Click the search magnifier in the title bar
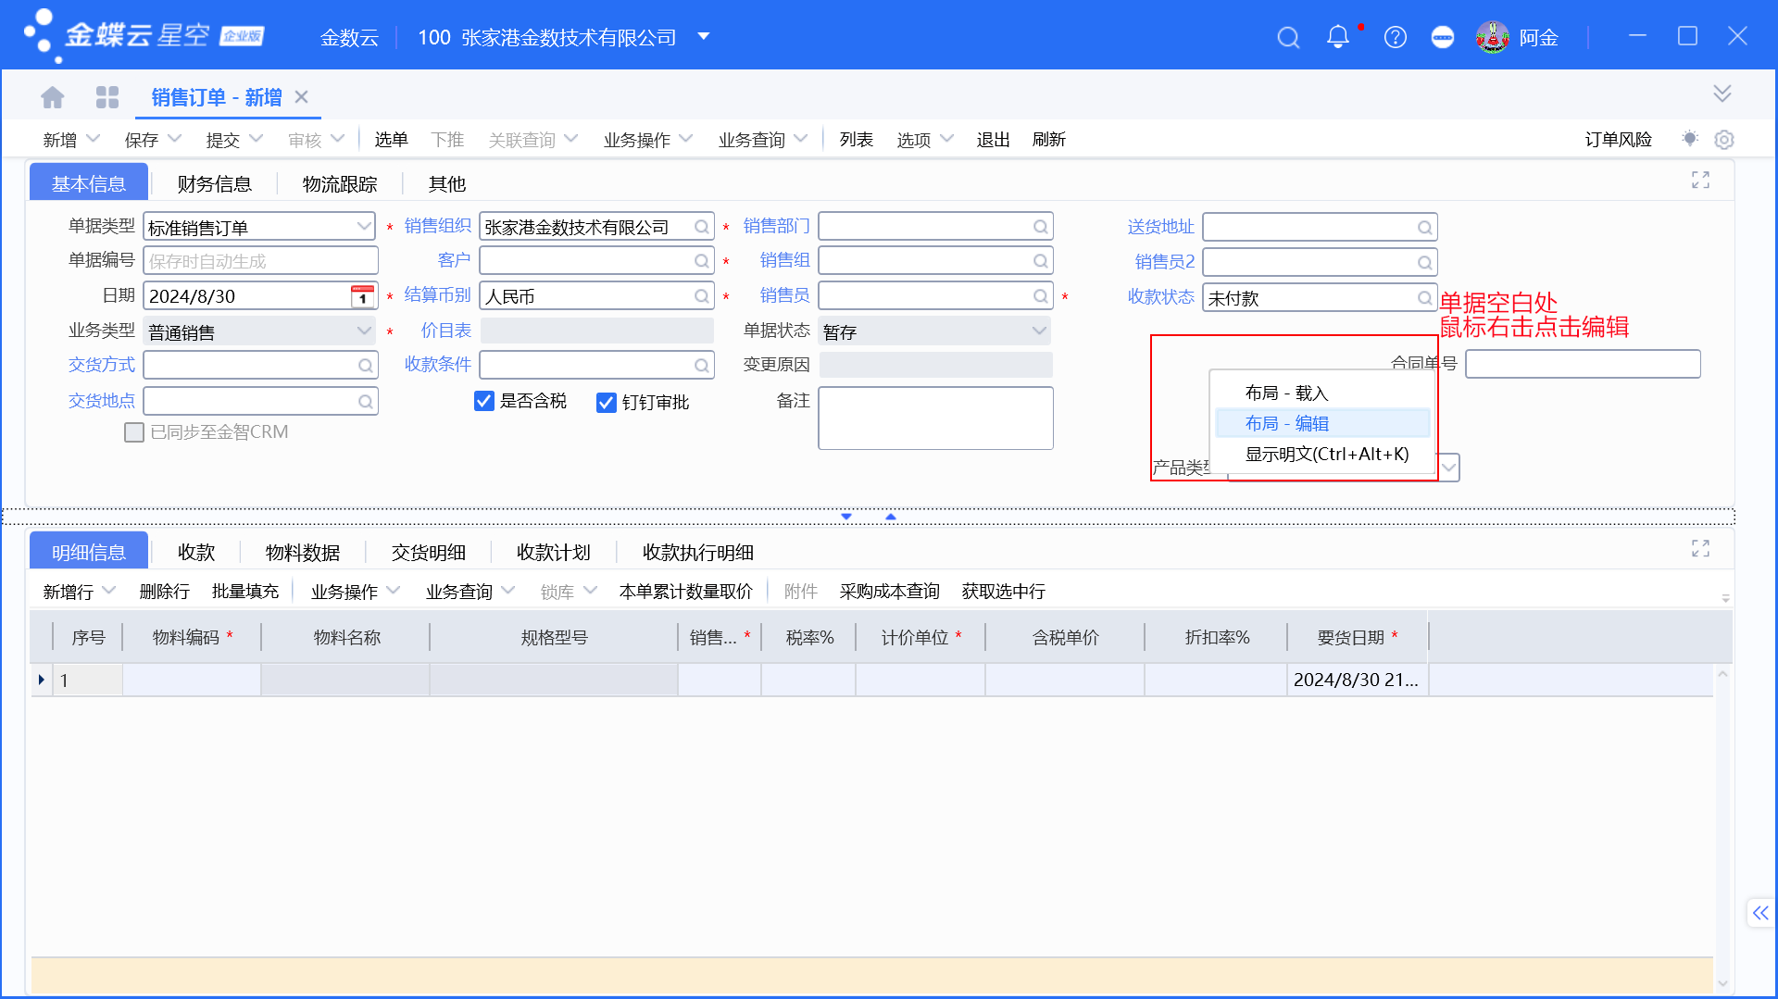Image resolution: width=1778 pixels, height=999 pixels. click(x=1288, y=38)
